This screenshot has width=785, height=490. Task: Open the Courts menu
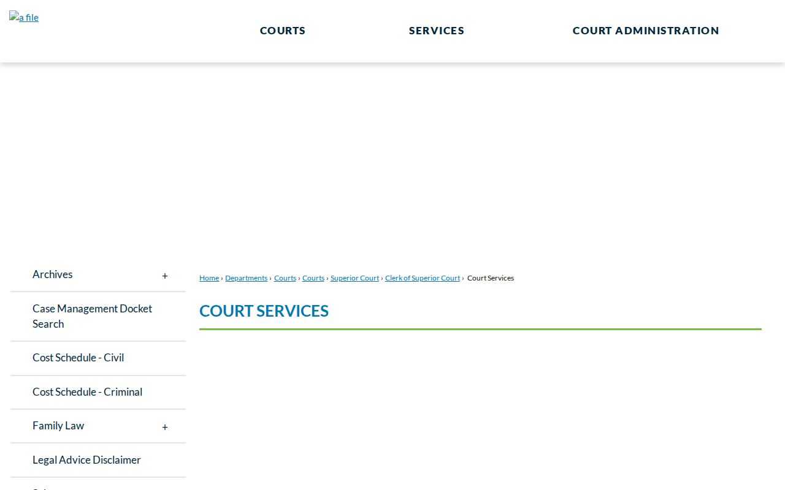tap(283, 31)
